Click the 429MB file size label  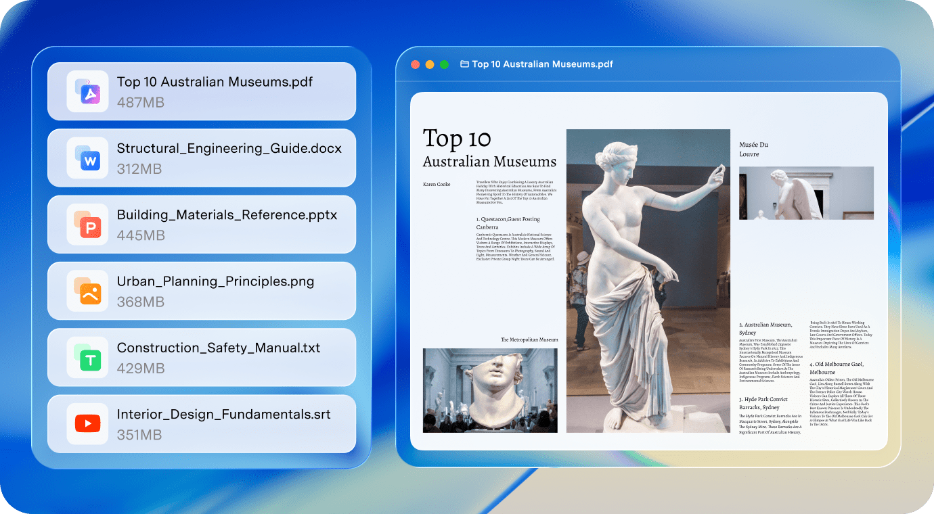(141, 368)
